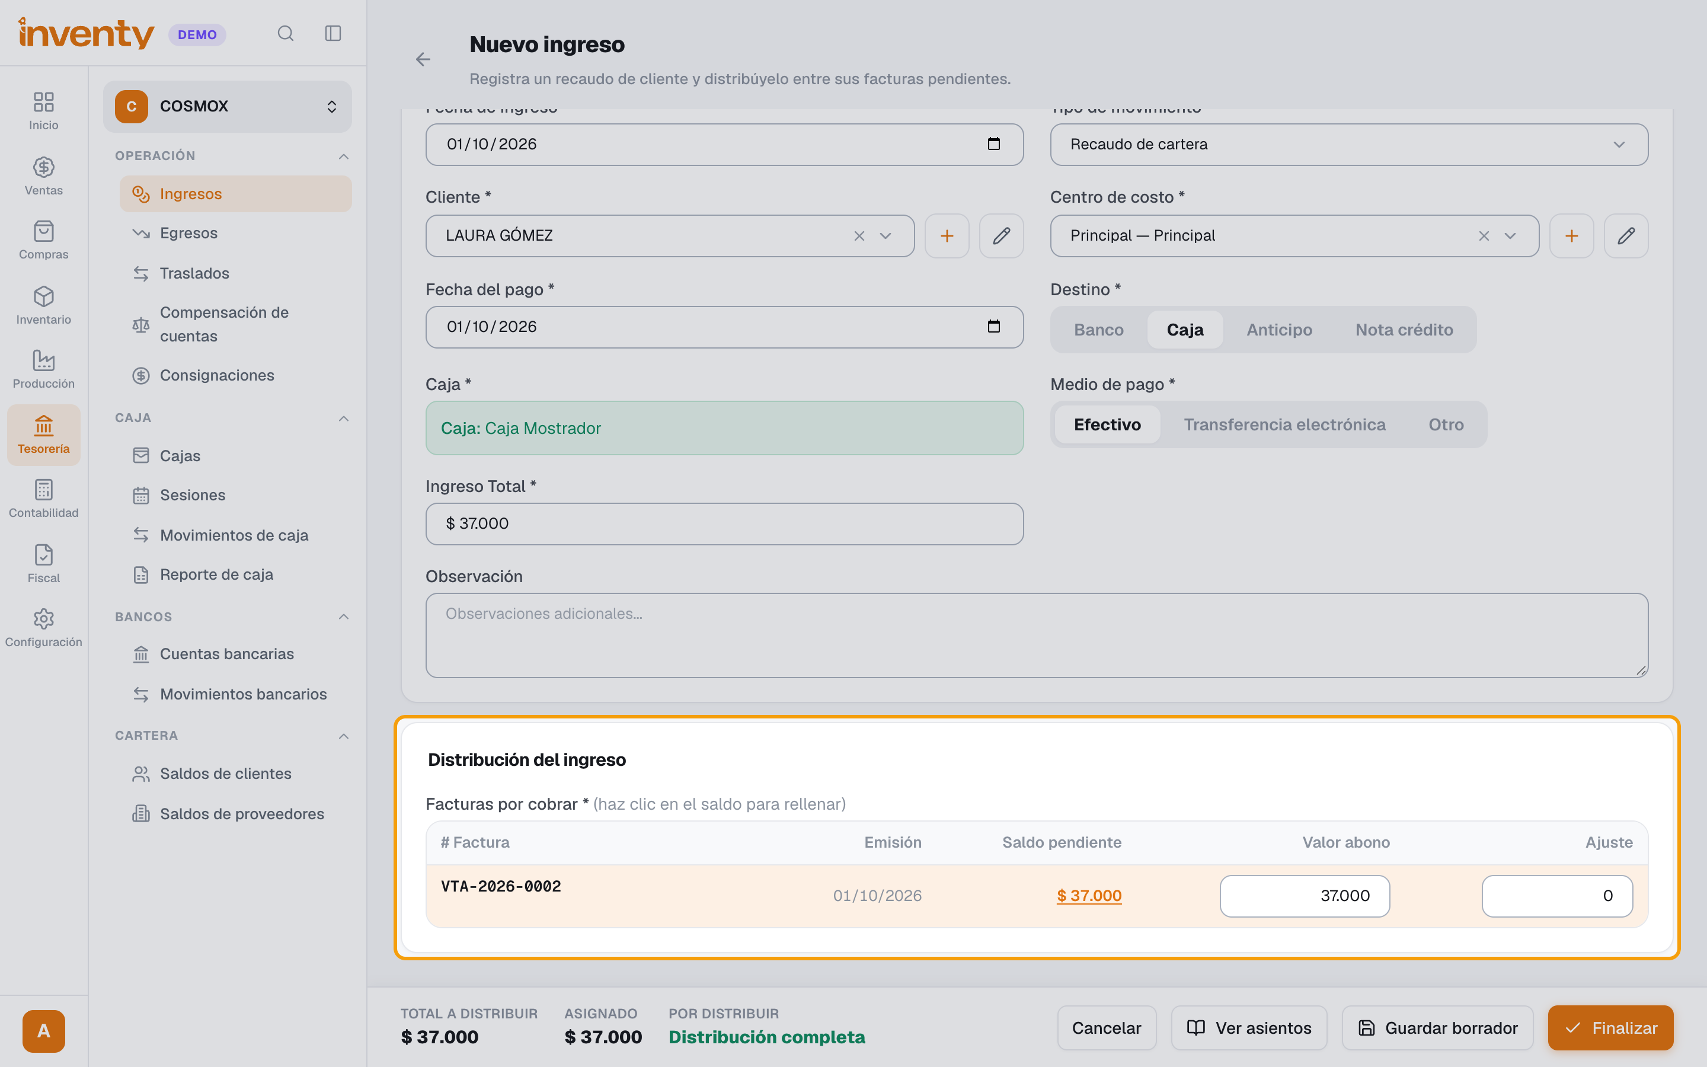The image size is (1707, 1067).
Task: Open the Cliente dropdown chevron
Action: (886, 236)
